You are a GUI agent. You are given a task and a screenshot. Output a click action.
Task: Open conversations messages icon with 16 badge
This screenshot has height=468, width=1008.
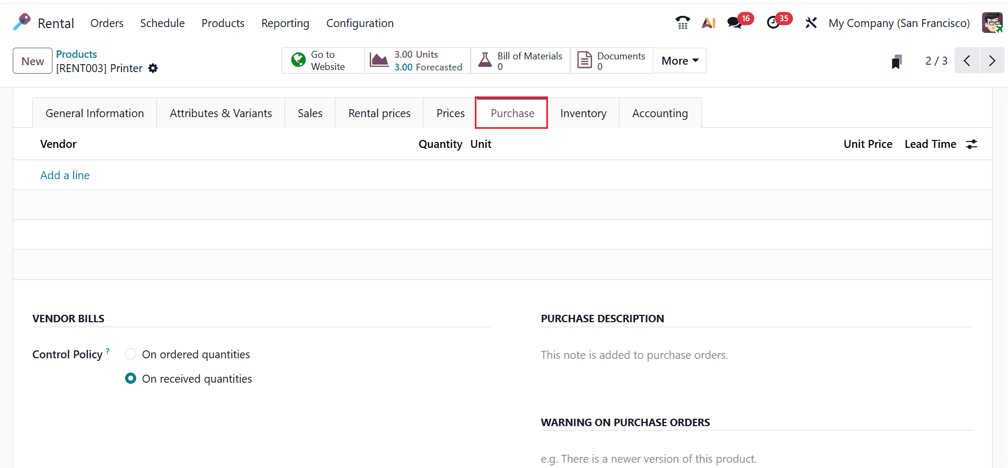coord(740,22)
